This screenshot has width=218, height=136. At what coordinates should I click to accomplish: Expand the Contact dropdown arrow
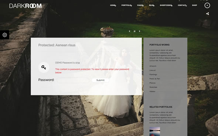[186, 6]
